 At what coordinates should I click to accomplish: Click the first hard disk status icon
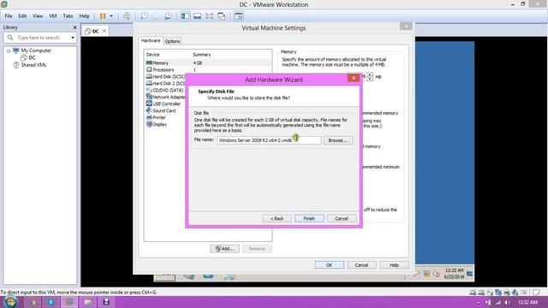tap(473, 293)
